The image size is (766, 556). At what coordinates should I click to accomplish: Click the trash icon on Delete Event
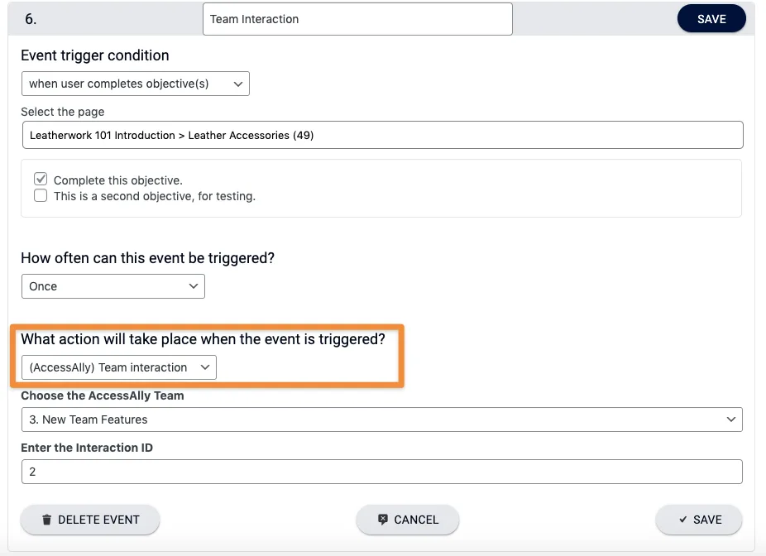(x=47, y=520)
